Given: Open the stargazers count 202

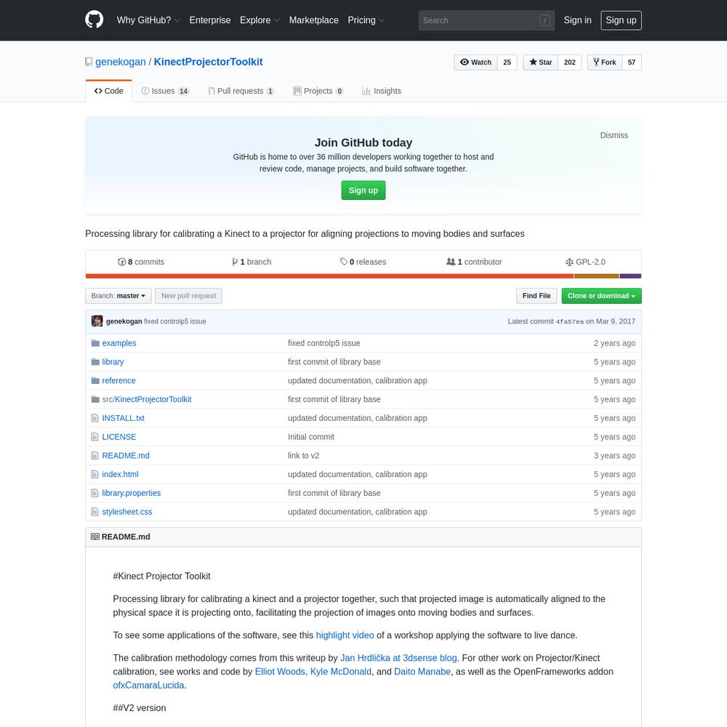Looking at the screenshot, I should (x=570, y=62).
